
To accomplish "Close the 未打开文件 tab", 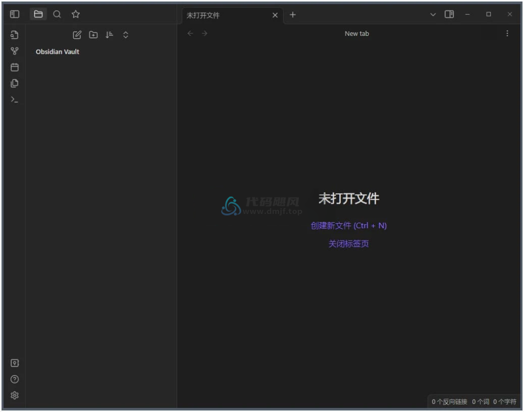I will pyautogui.click(x=275, y=15).
